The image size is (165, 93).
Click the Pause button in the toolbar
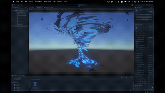(82, 5)
